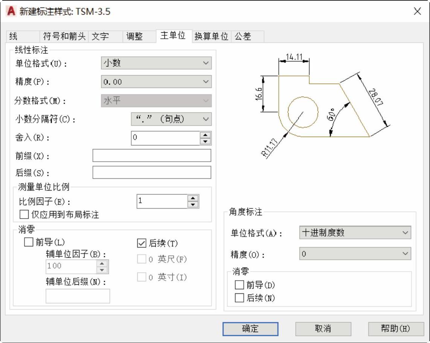Confirm settings with the 确定 button
Screen dimensions: 430x343
click(x=251, y=329)
